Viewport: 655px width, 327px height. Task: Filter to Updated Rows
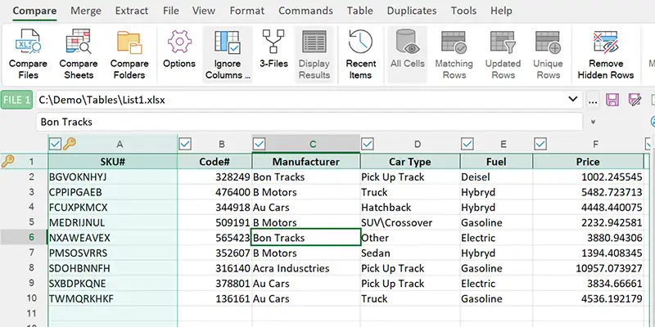point(503,54)
